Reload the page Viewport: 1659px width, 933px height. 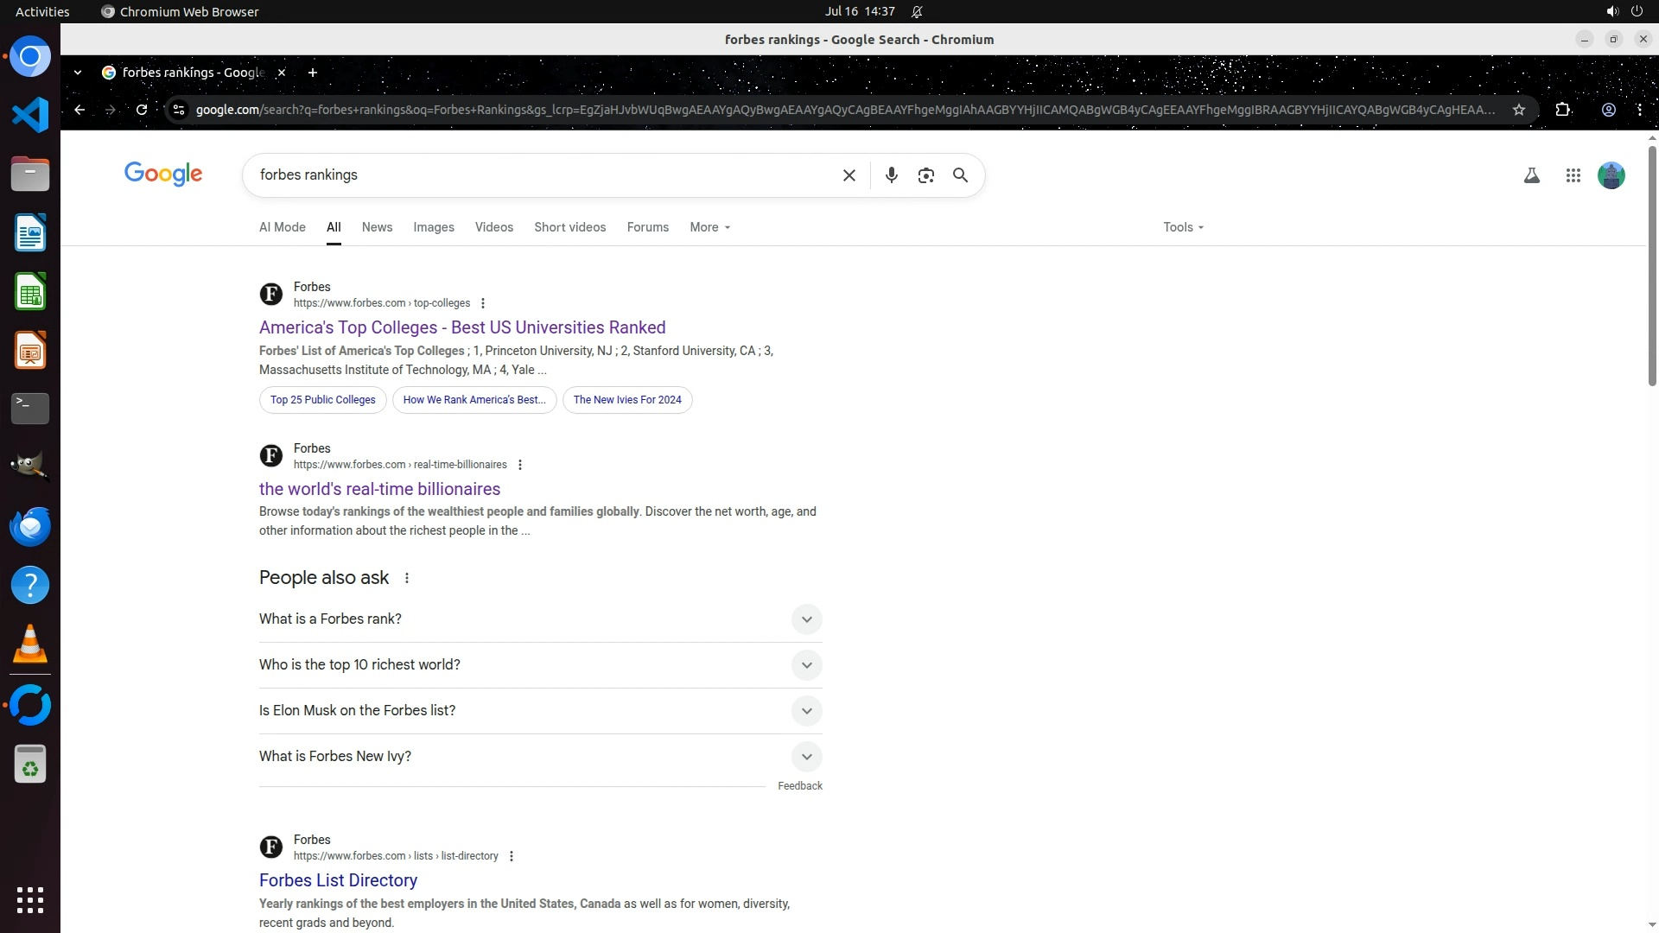tap(142, 110)
